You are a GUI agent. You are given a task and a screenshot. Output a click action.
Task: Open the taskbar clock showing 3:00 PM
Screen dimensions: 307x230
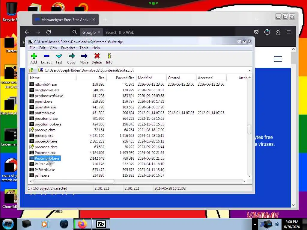(x=292, y=224)
